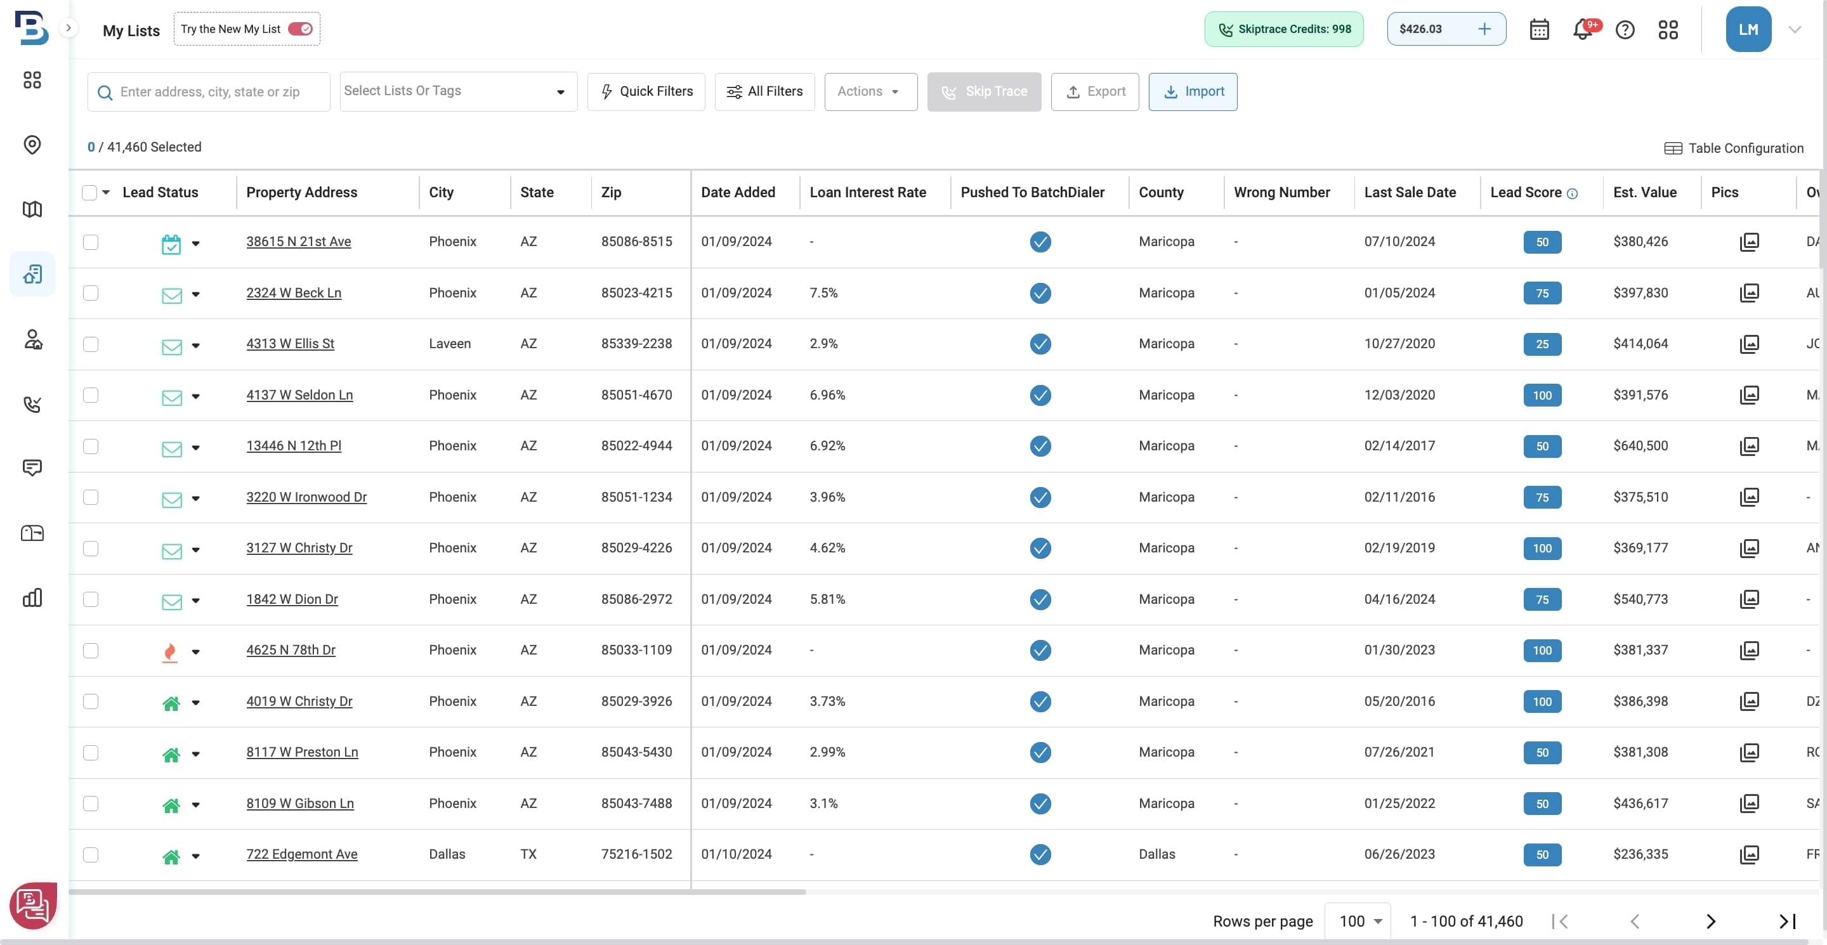Open the Select Lists Or Tags dropdown

point(458,91)
